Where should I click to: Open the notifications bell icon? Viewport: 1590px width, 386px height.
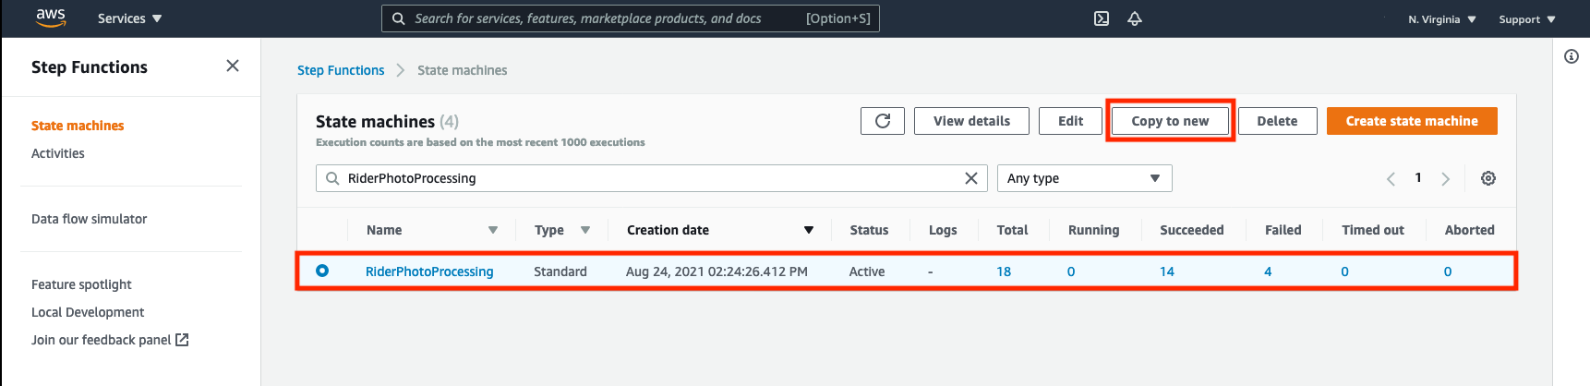click(x=1135, y=18)
